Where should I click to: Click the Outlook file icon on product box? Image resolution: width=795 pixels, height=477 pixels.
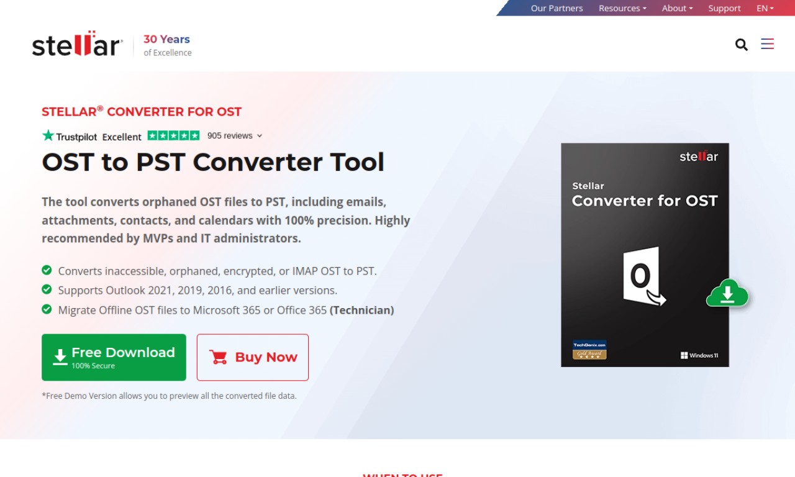point(644,276)
